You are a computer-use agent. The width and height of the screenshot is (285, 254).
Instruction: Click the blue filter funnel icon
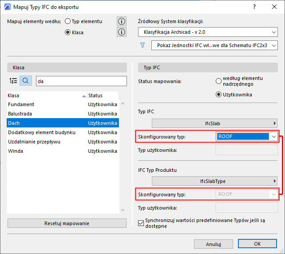click(142, 45)
